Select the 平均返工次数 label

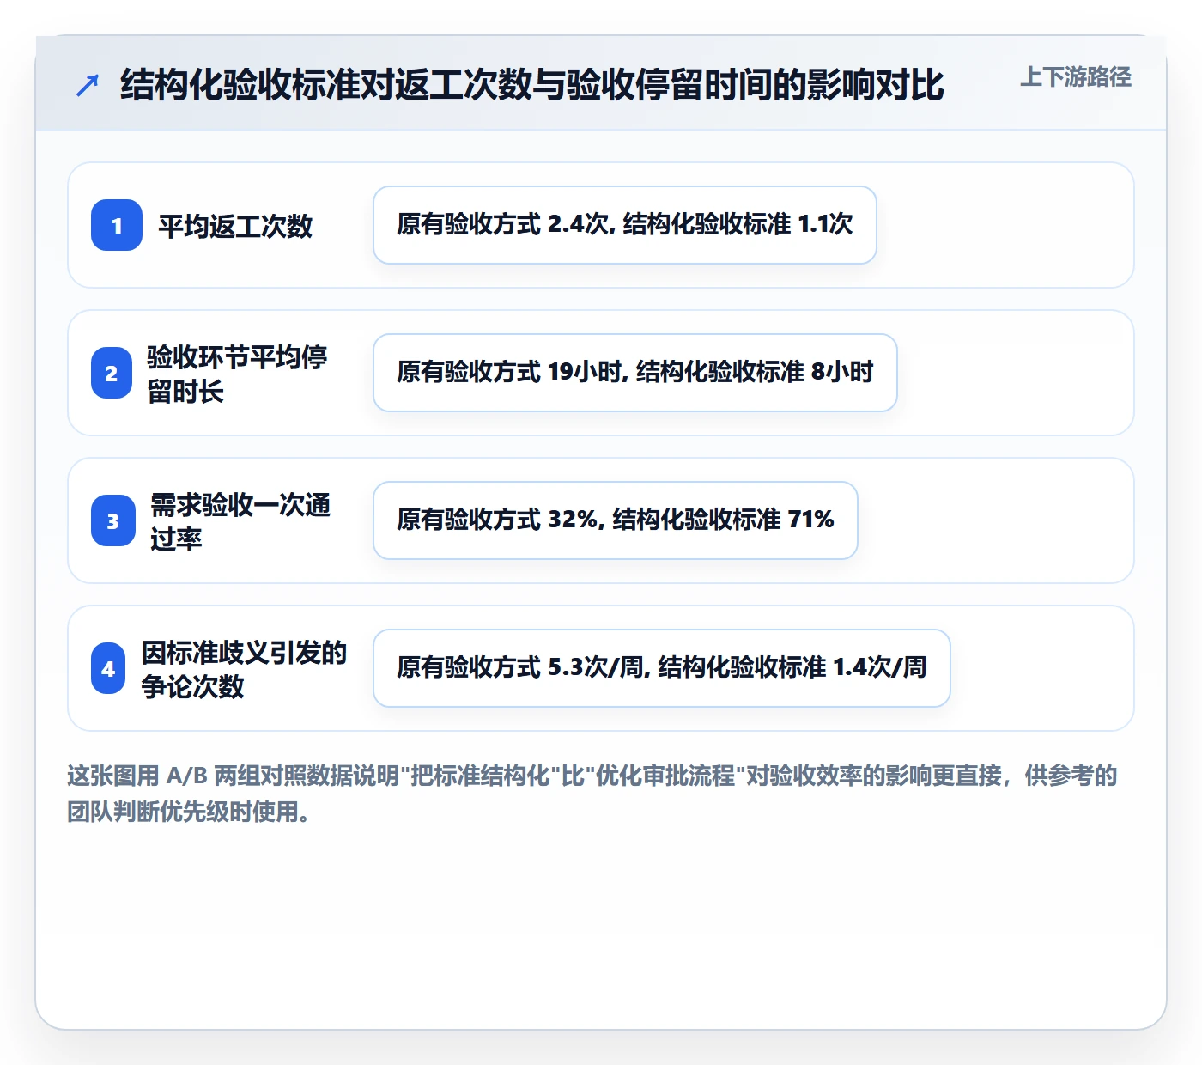tap(235, 226)
